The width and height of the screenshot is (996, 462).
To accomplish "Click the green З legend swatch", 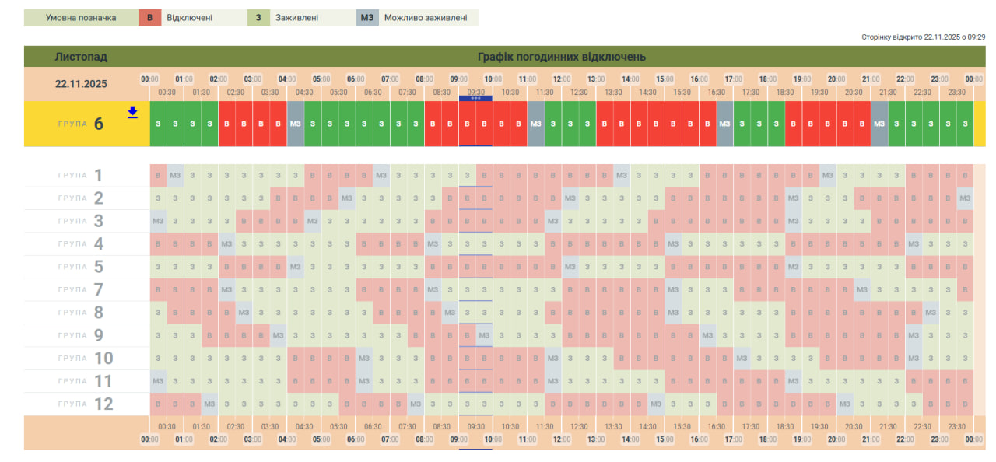I will (258, 17).
